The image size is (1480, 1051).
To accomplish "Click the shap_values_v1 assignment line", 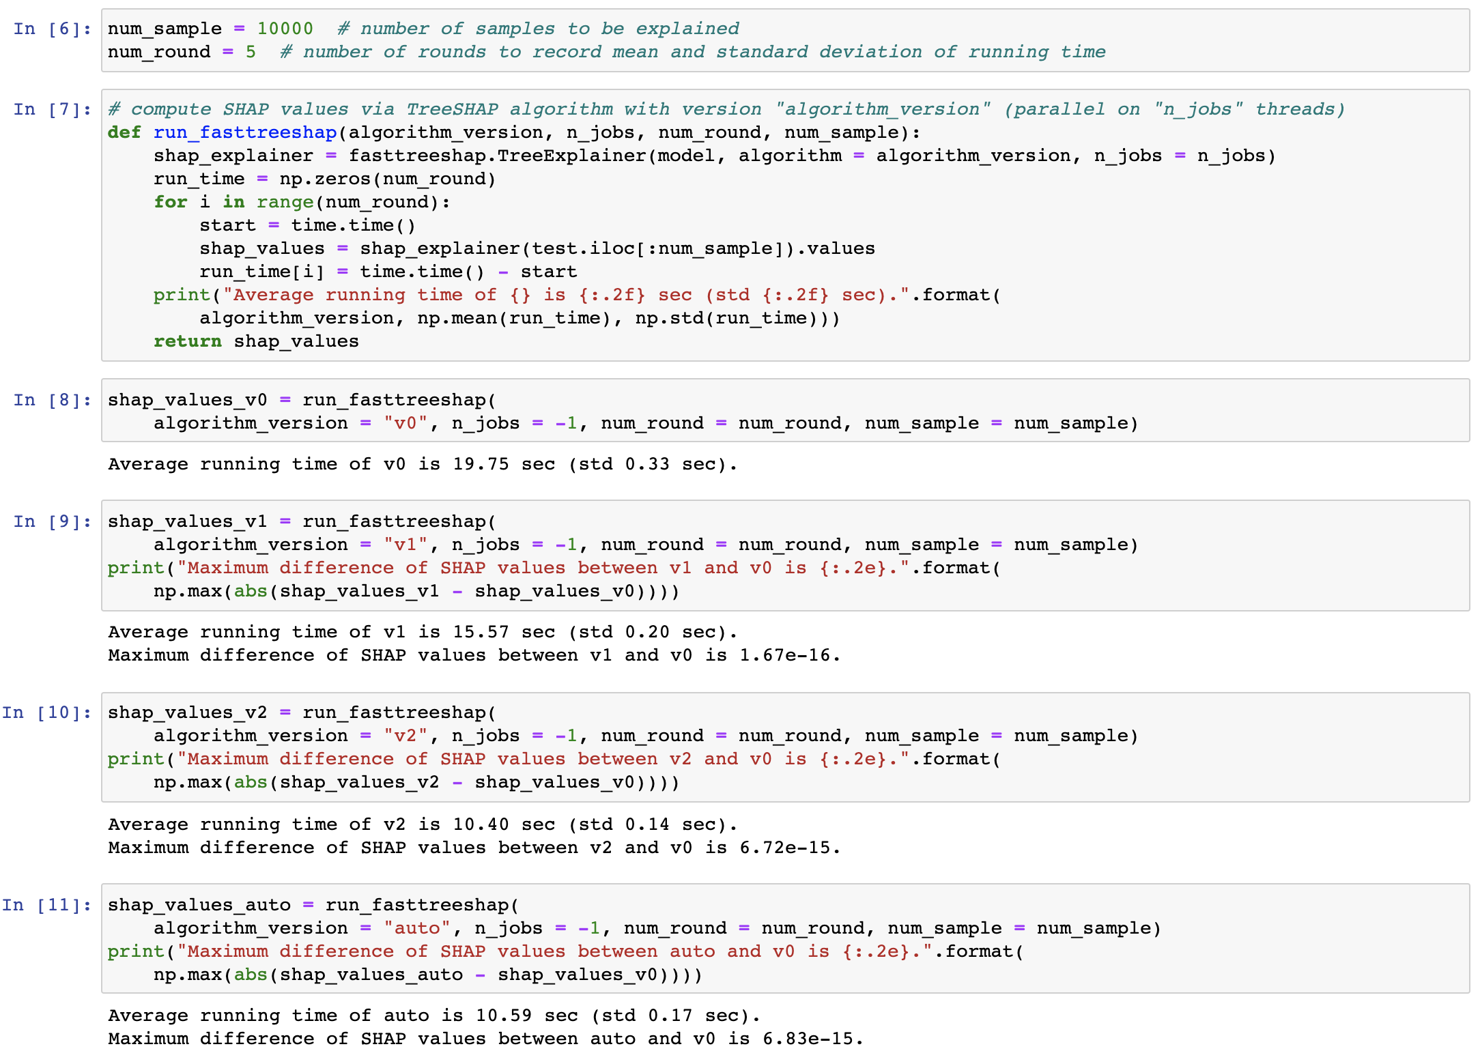I will 302,521.
